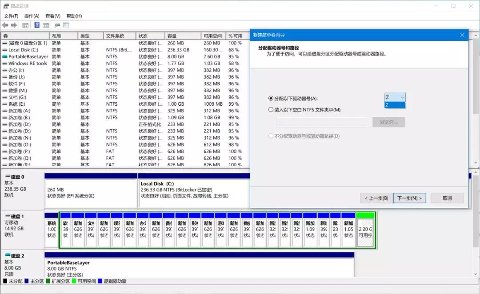Go back with < 上一步(B) button
Image resolution: width=480 pixels, height=294 pixels.
(376, 198)
